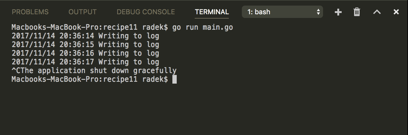This screenshot has height=135, width=408.
Task: Maximize the panel with the up chevron
Action: (x=377, y=12)
